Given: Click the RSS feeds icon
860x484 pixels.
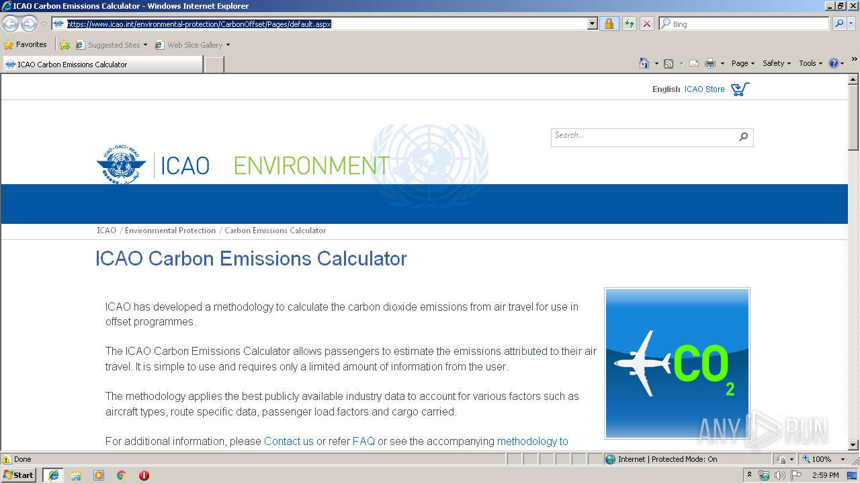Looking at the screenshot, I should click(669, 63).
